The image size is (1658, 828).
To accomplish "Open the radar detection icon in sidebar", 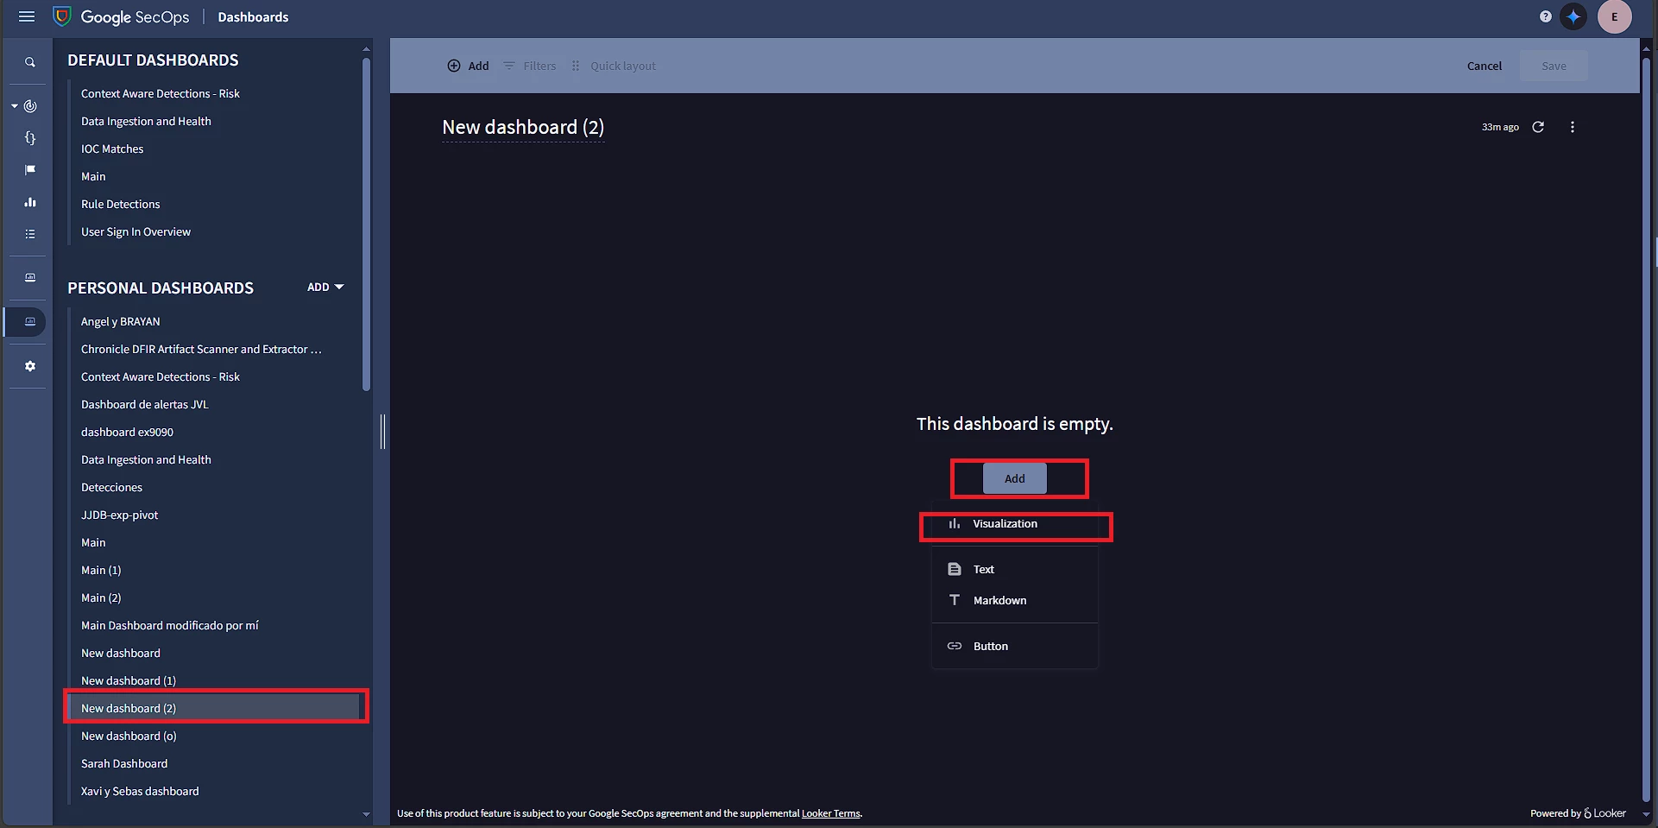I will coord(30,106).
